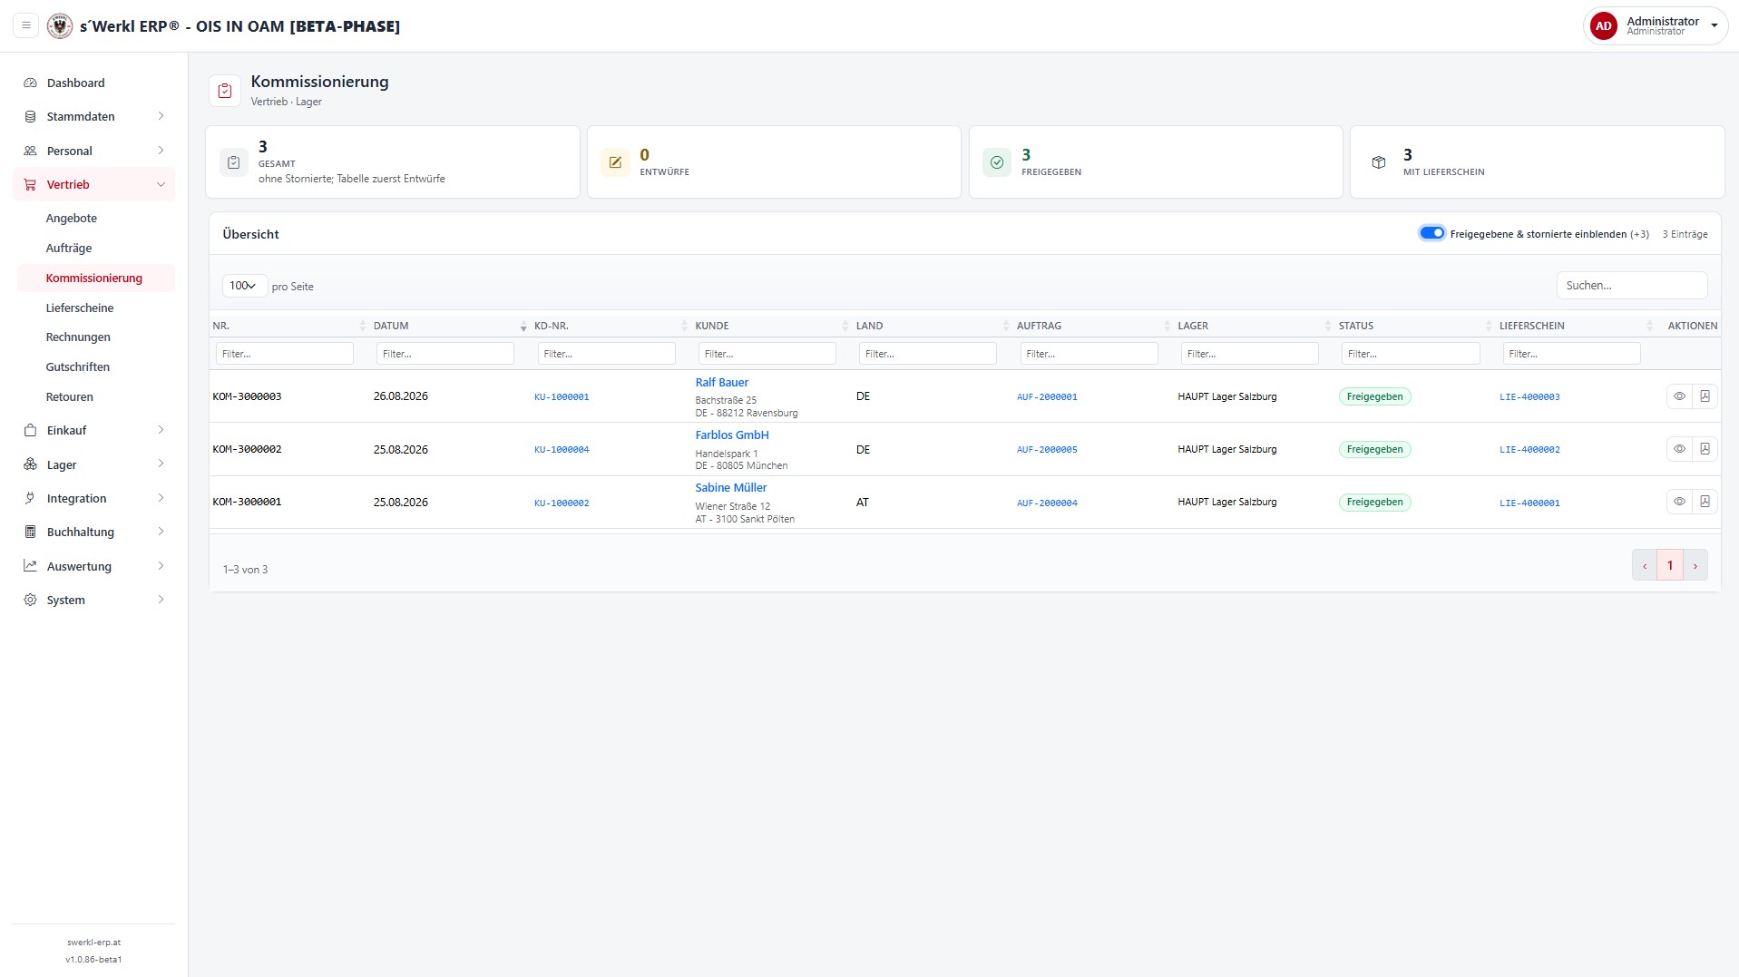Screen dimensions: 1739x977
Task: Click the s'Werkl ERP logo emblem
Action: [x=60, y=25]
